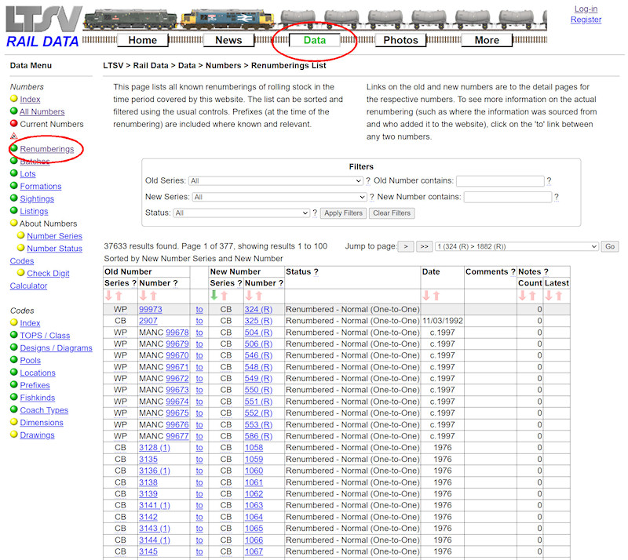Click the sort arrow for the Notes Latest column
Viewport: 628px width, 560px height.
[549, 296]
